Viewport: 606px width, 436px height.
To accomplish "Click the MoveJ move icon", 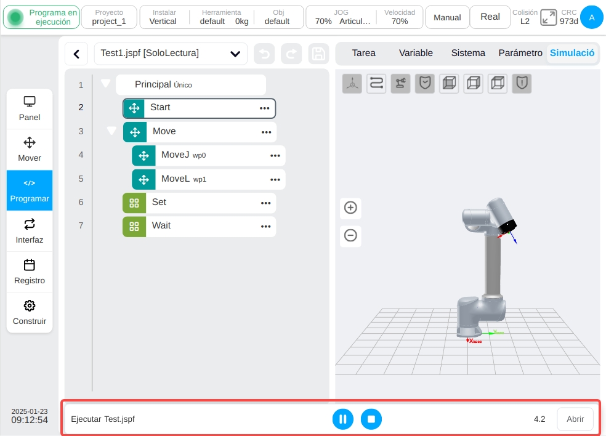I will tap(143, 156).
